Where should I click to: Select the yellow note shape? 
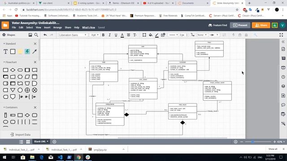(20, 51)
